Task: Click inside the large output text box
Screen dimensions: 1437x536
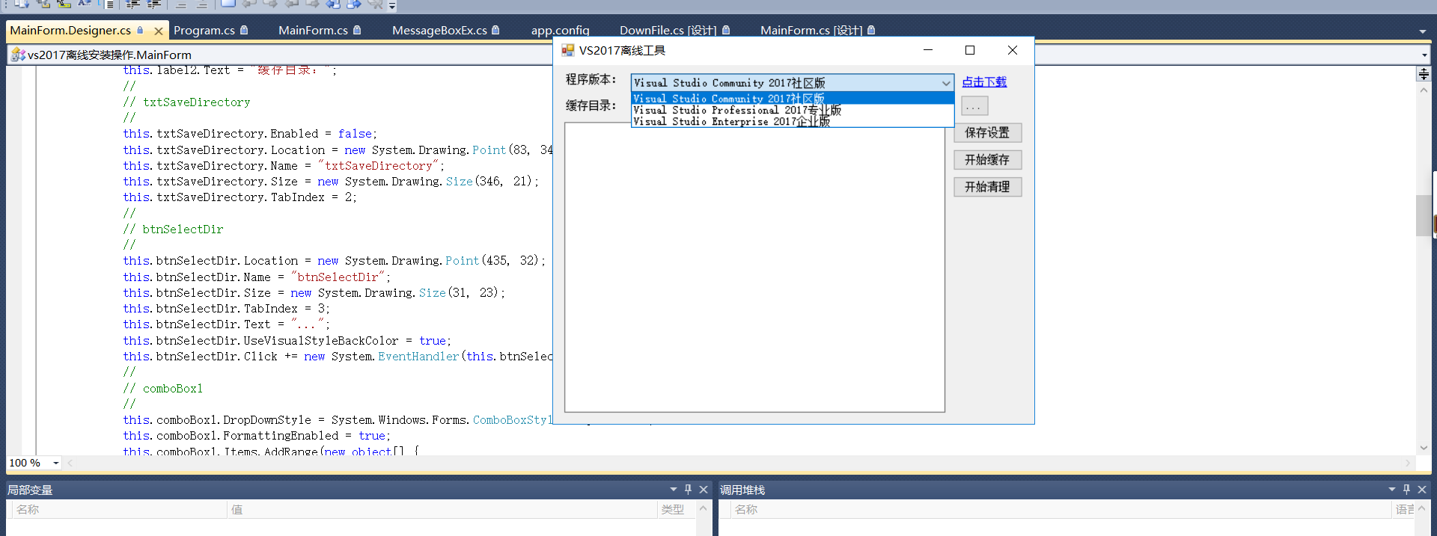Action: [754, 269]
